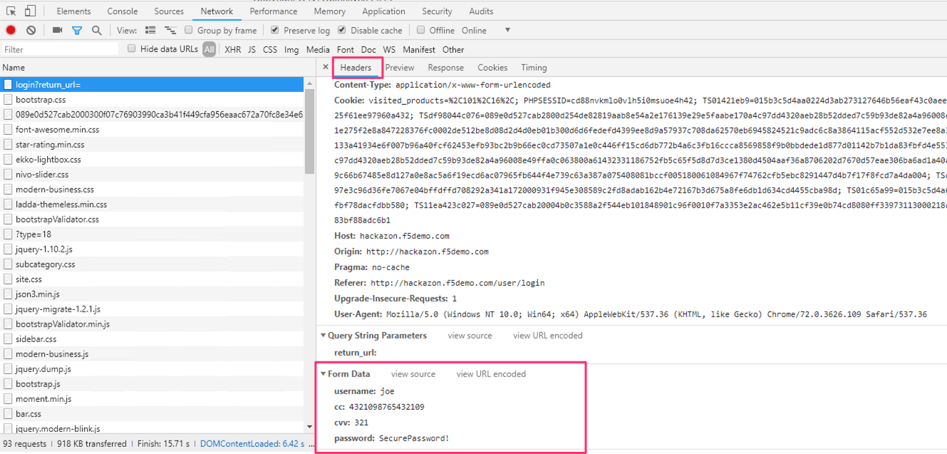
Task: Enable Group by frame checkbox
Action: pos(189,30)
